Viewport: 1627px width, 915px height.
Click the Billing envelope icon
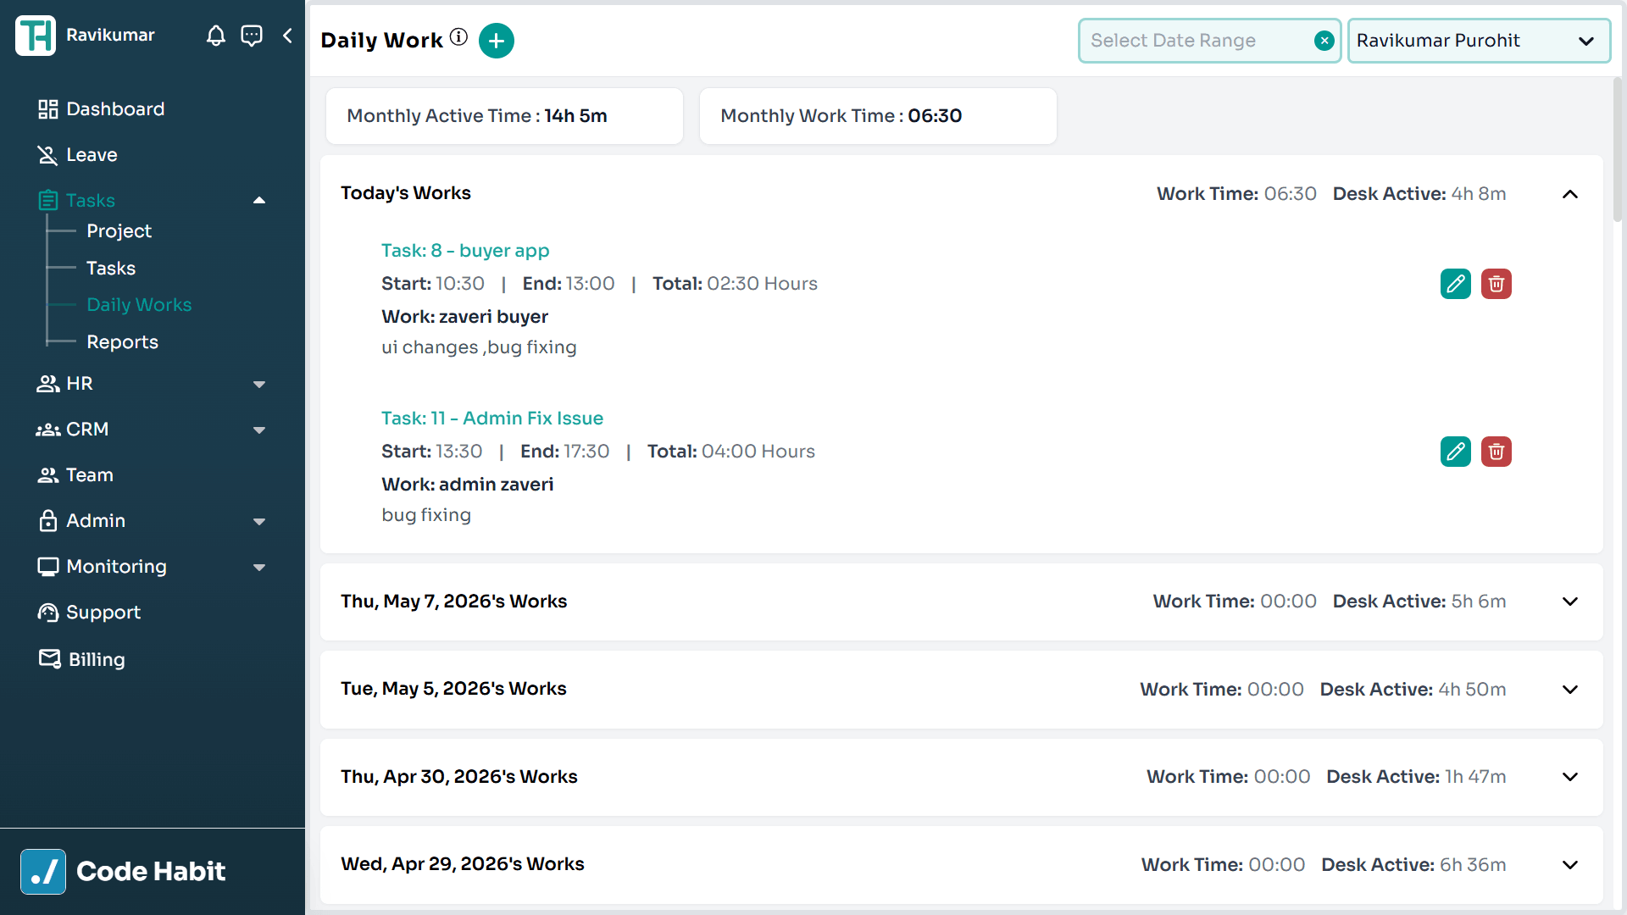(49, 658)
